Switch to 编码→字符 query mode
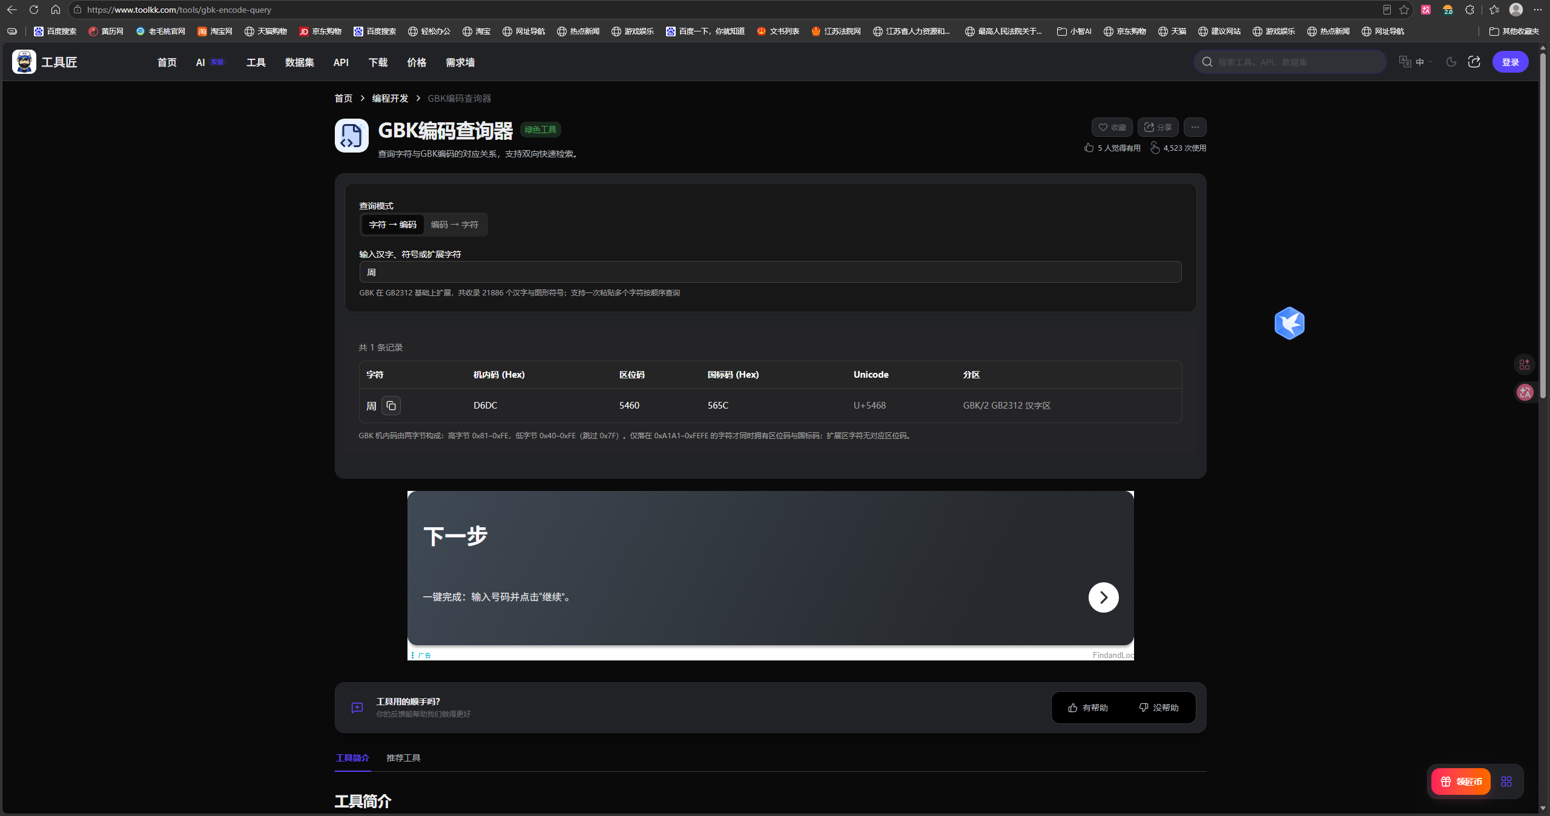This screenshot has height=816, width=1550. click(454, 225)
